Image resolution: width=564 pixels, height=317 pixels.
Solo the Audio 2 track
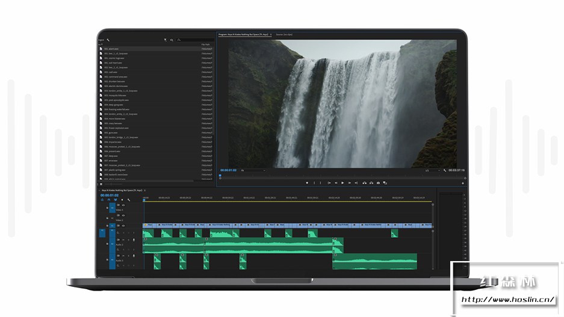pyautogui.click(x=128, y=240)
